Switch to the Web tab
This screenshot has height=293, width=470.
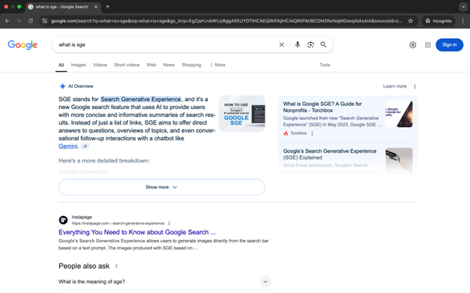[x=151, y=65]
